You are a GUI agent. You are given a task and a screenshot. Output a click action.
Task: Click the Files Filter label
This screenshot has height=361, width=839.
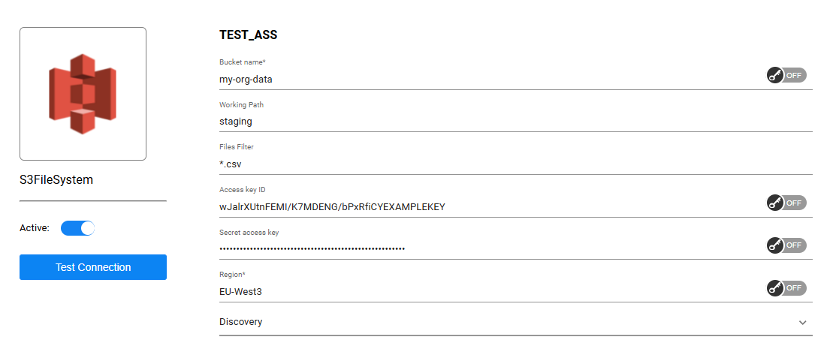236,147
